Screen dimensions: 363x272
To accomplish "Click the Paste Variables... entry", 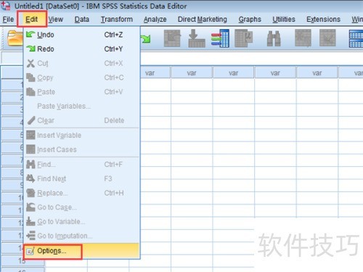I will point(82,106).
